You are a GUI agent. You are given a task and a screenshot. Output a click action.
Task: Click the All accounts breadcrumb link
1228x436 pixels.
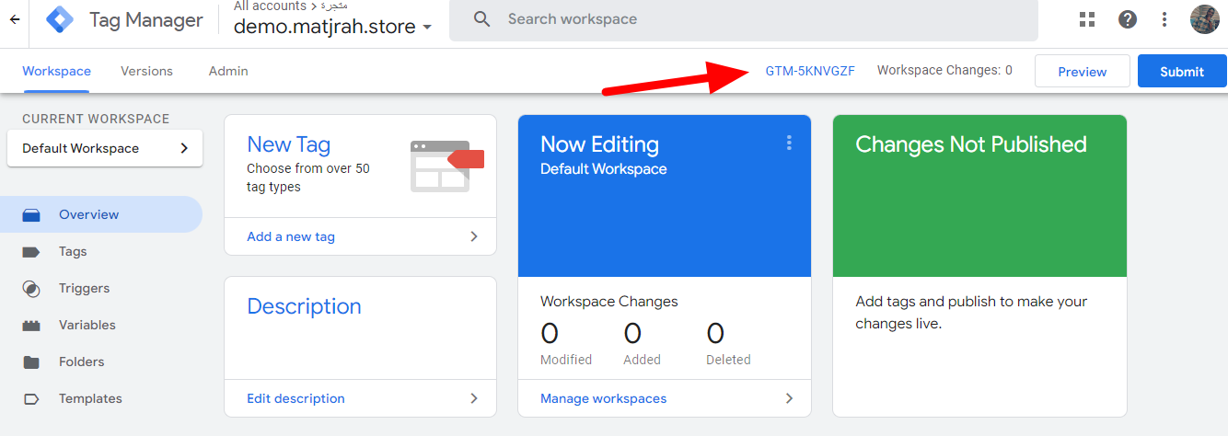pos(268,6)
